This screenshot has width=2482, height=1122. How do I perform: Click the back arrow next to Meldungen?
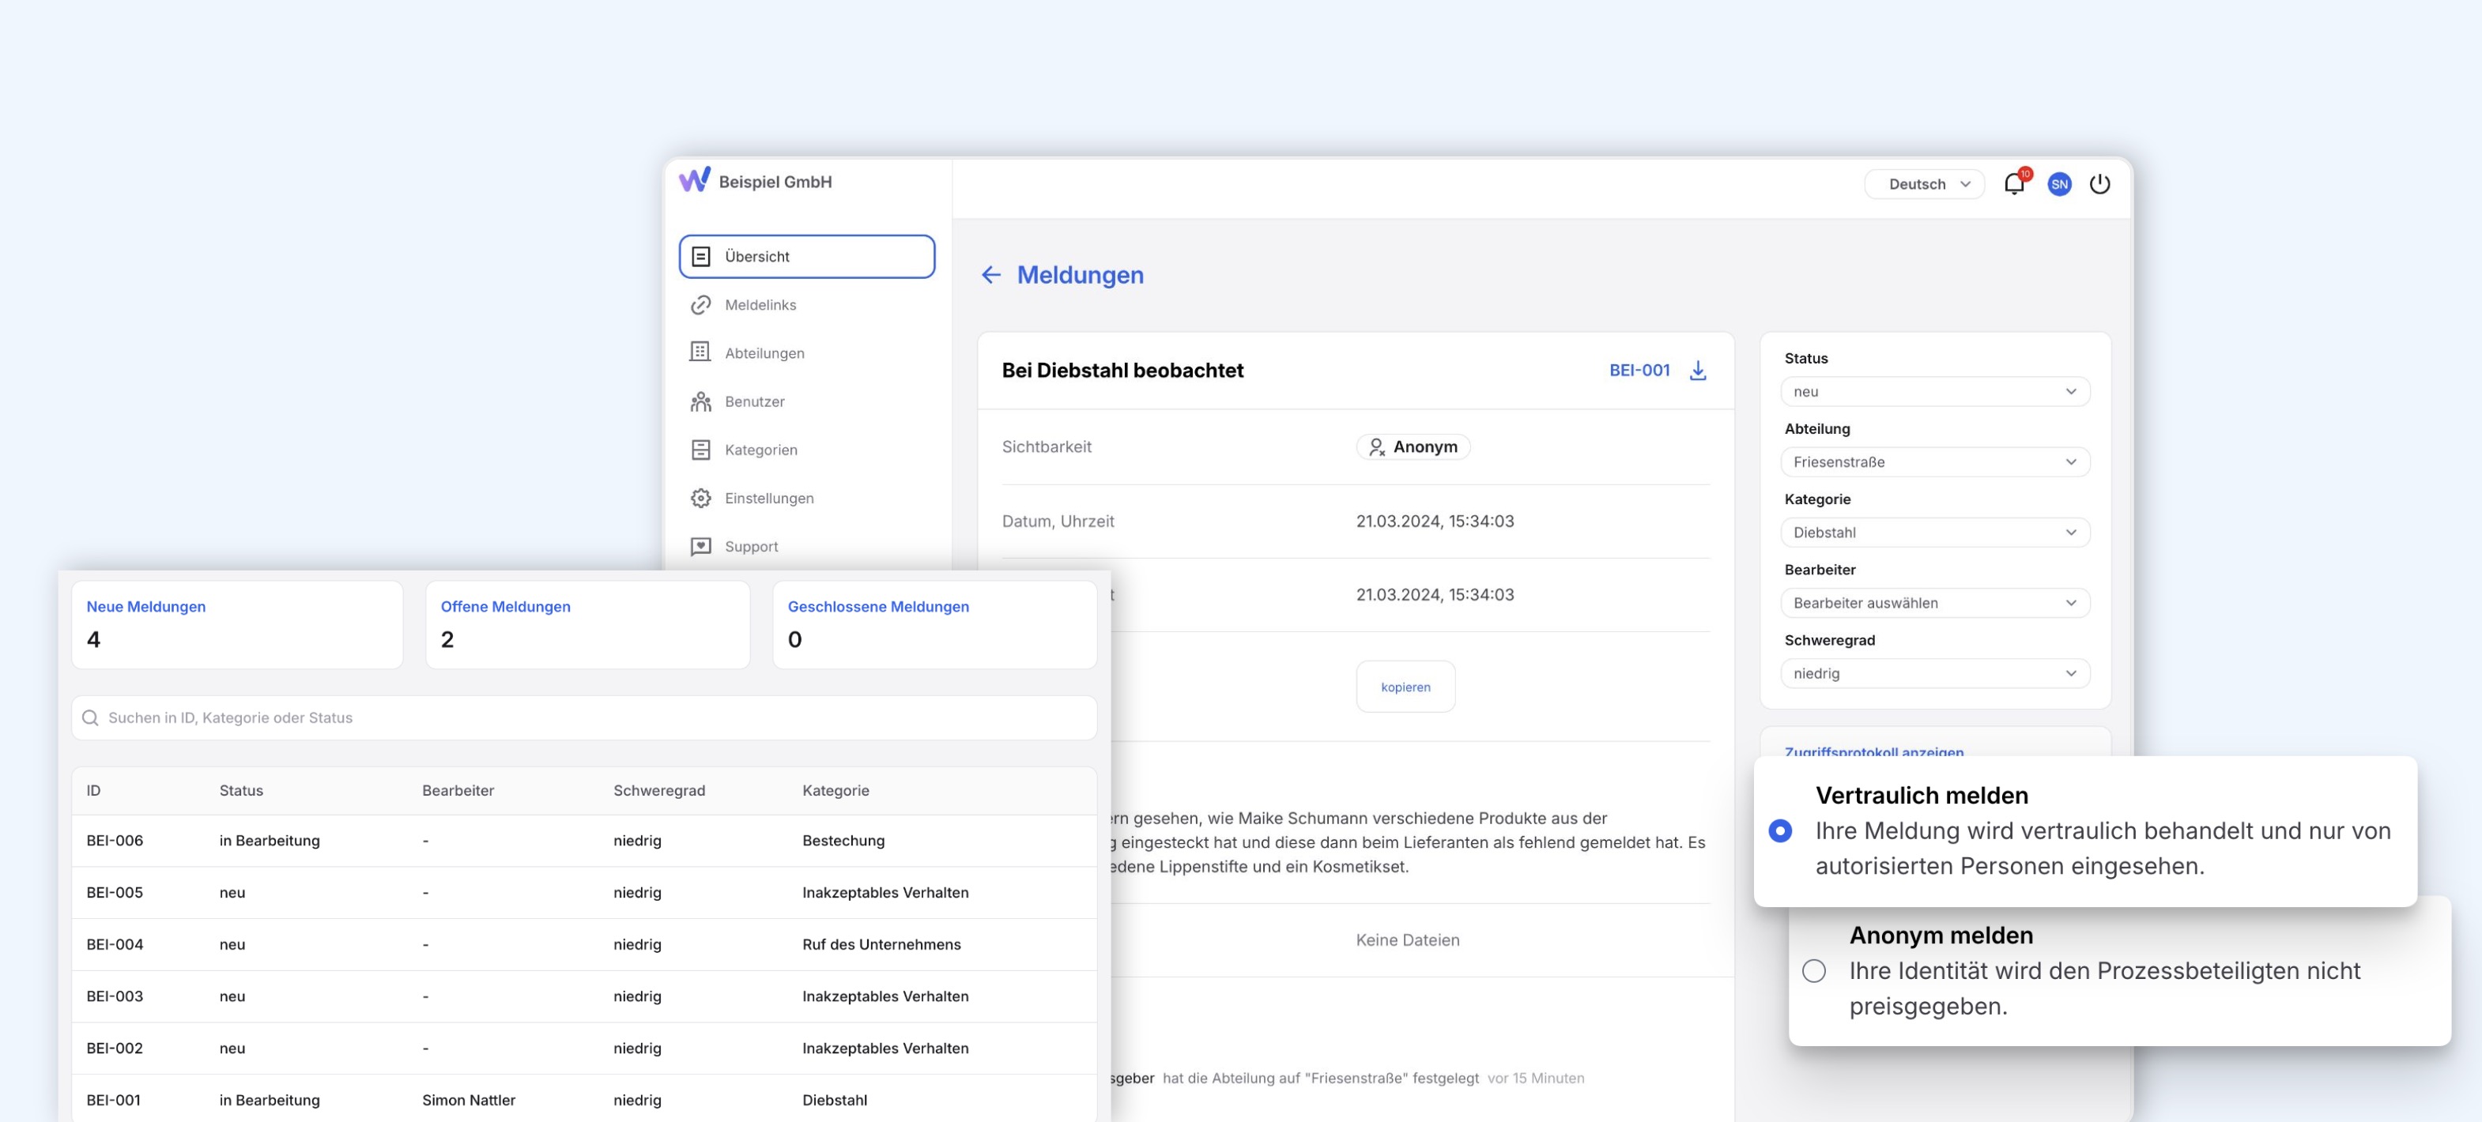click(990, 276)
